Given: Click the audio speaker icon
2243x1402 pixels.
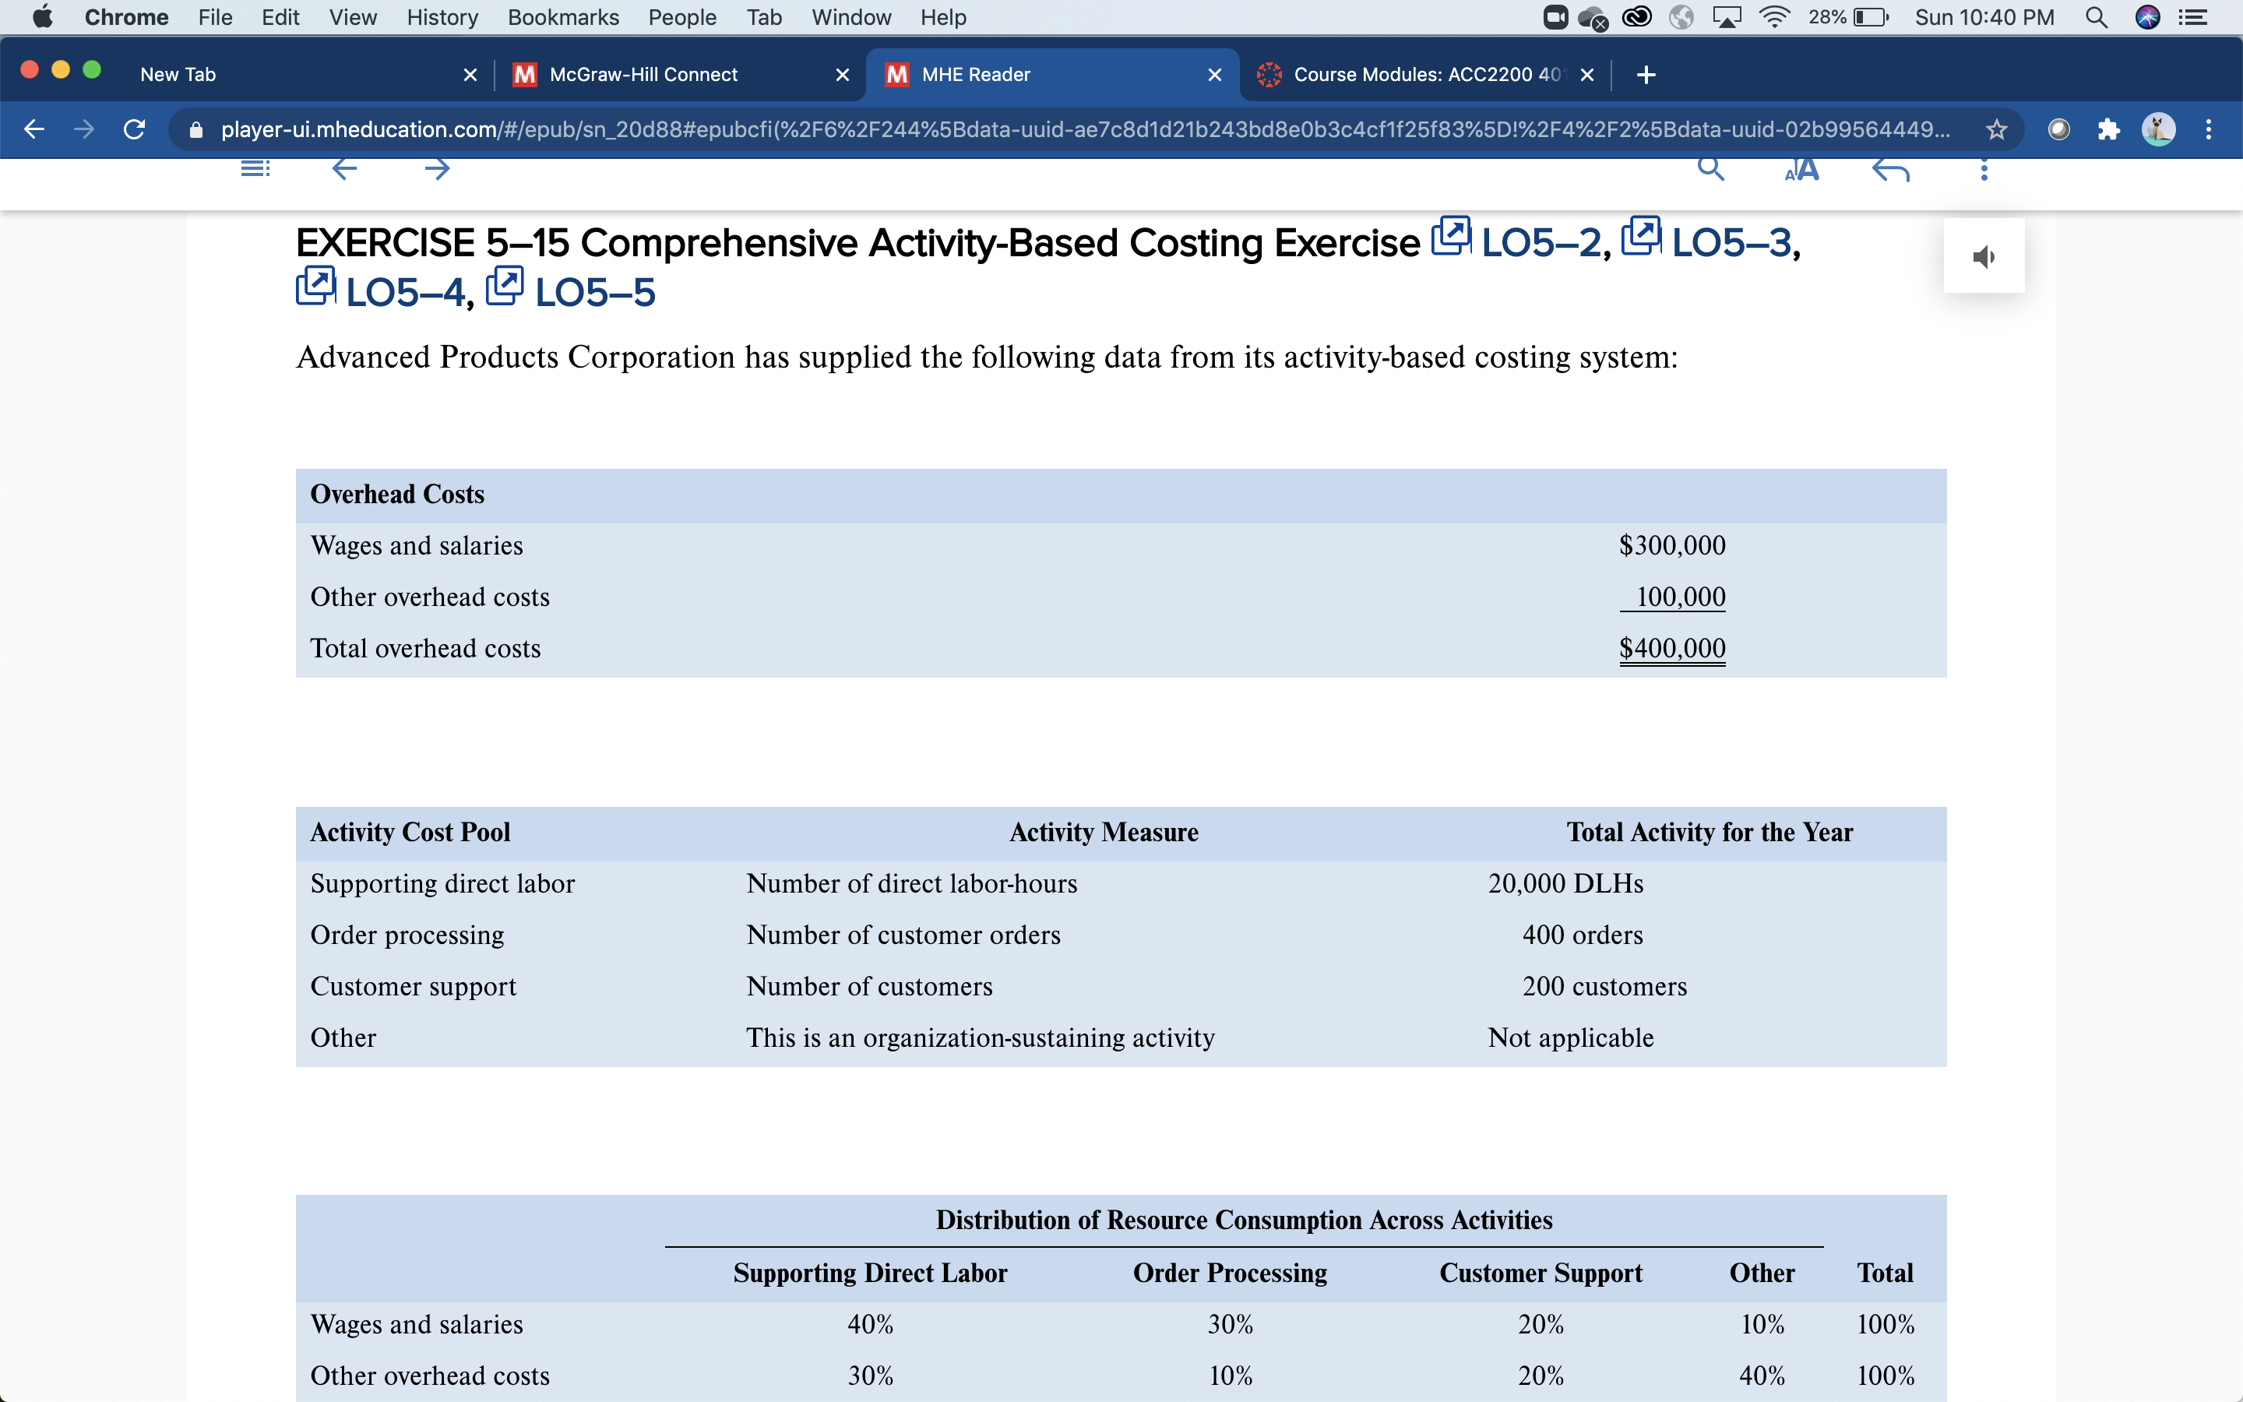Looking at the screenshot, I should point(1984,256).
